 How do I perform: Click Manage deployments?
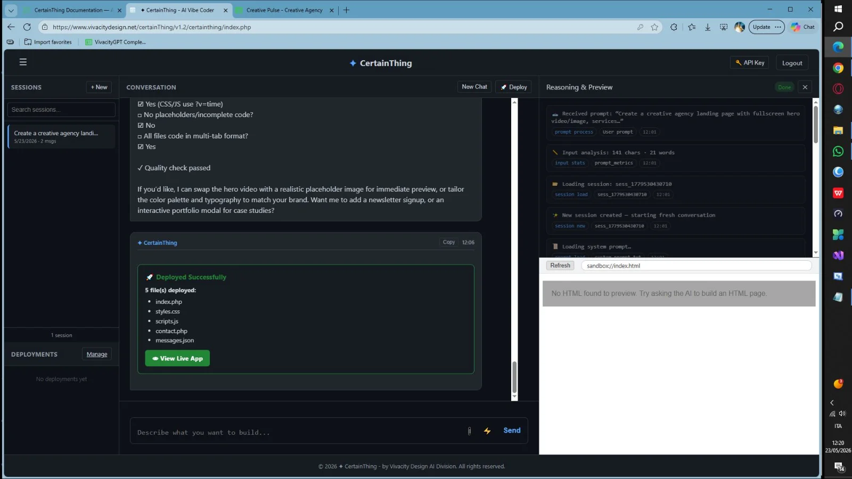[97, 354]
